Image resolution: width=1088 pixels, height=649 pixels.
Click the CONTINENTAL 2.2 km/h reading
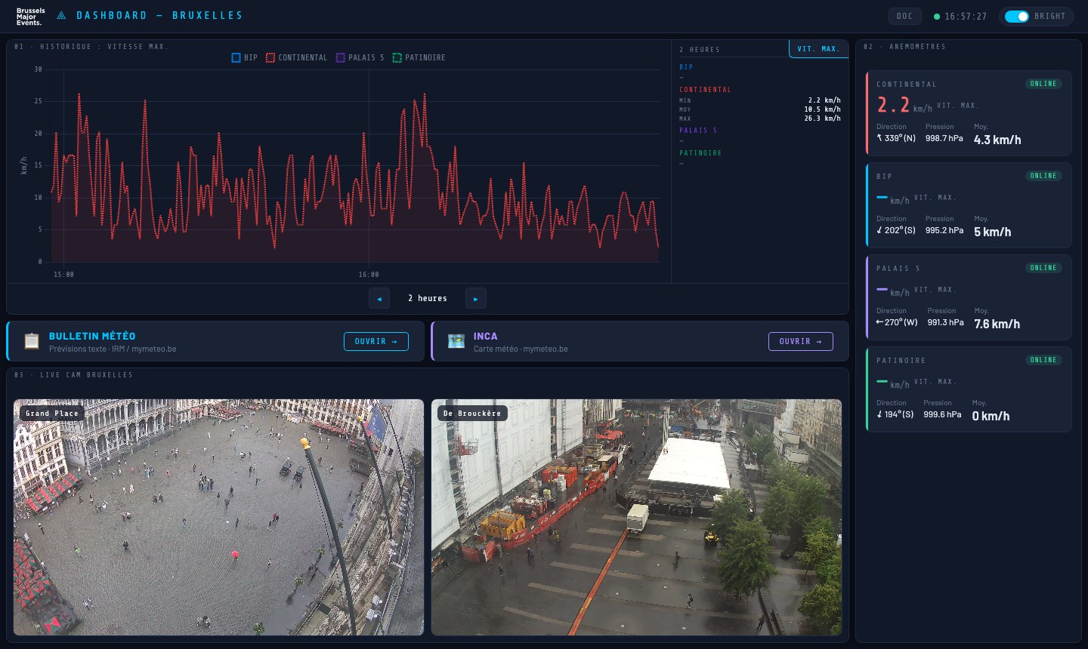[904, 106]
